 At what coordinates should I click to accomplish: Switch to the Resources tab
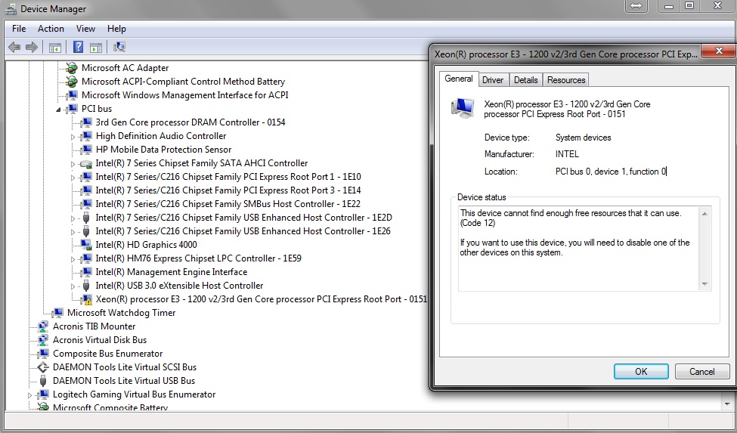(x=566, y=80)
